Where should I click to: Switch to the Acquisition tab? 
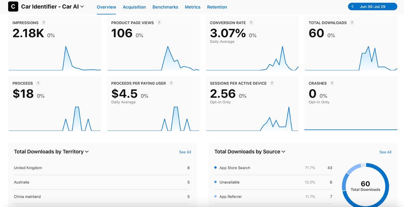coord(134,7)
